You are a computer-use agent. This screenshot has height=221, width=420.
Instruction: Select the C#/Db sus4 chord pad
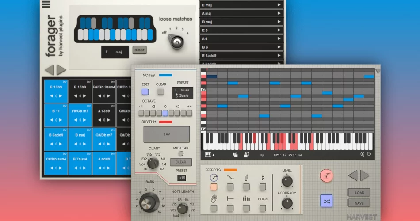point(56,163)
